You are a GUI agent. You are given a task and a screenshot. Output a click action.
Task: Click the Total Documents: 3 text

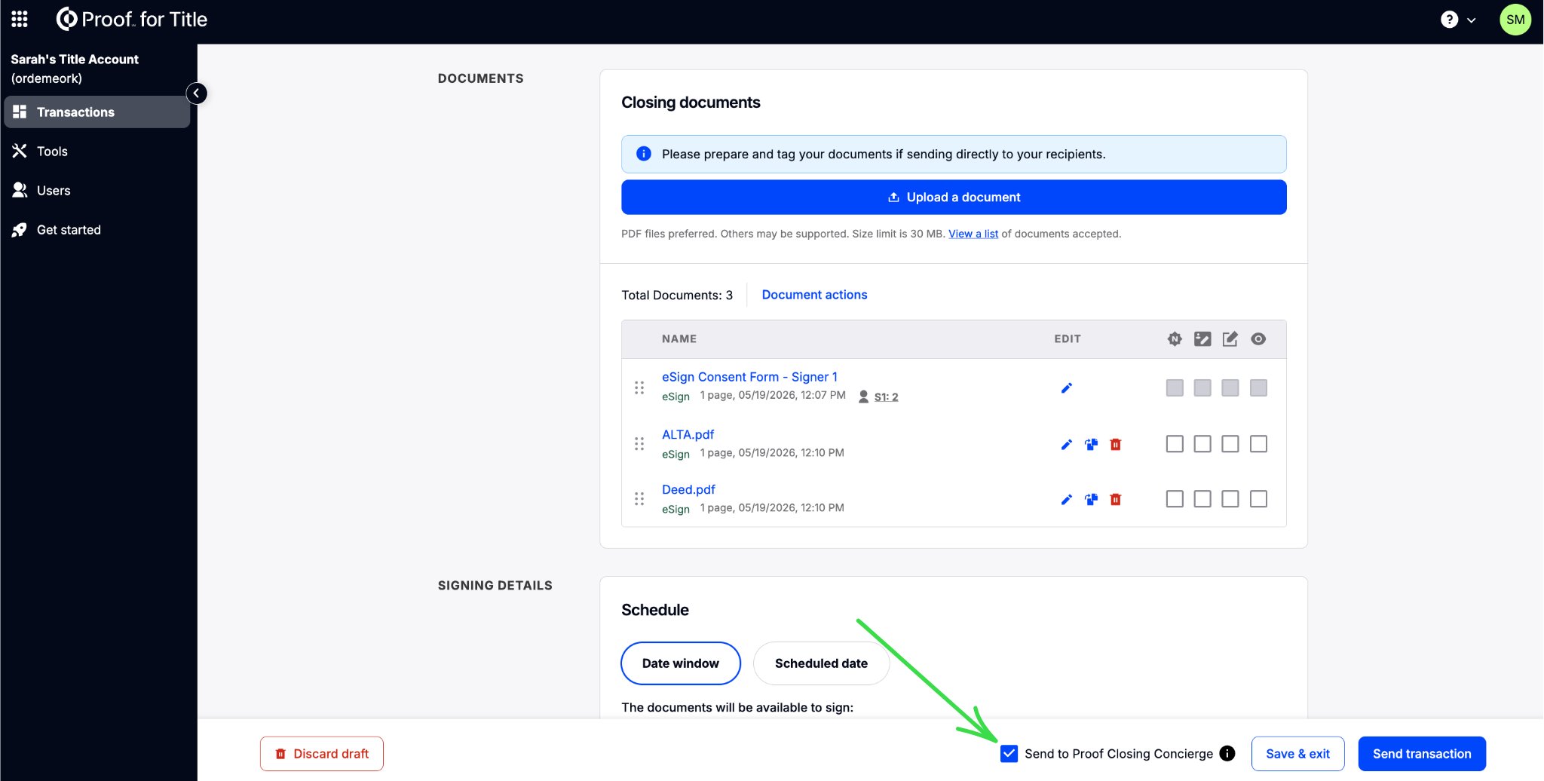click(x=677, y=295)
